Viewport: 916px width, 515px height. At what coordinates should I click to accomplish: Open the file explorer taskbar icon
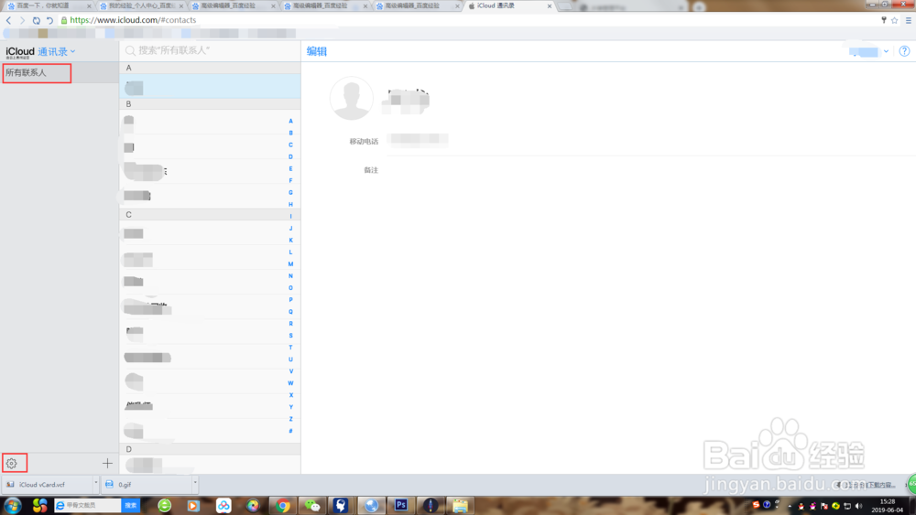(x=460, y=505)
